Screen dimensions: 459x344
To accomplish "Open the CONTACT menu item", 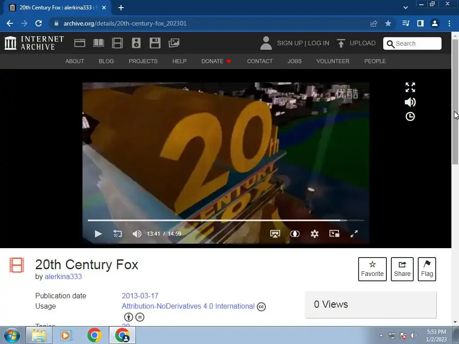I will [x=260, y=61].
